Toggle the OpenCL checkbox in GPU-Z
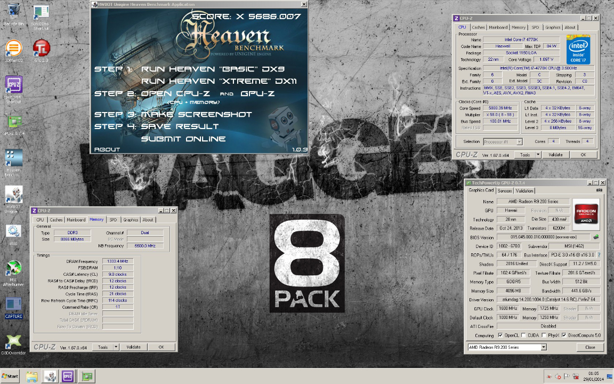 (x=500, y=335)
